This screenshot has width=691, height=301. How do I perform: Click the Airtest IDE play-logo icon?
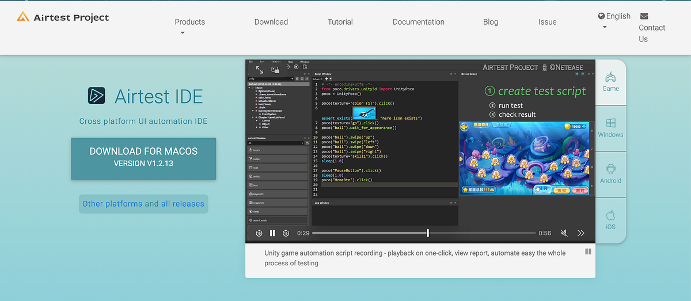(97, 96)
